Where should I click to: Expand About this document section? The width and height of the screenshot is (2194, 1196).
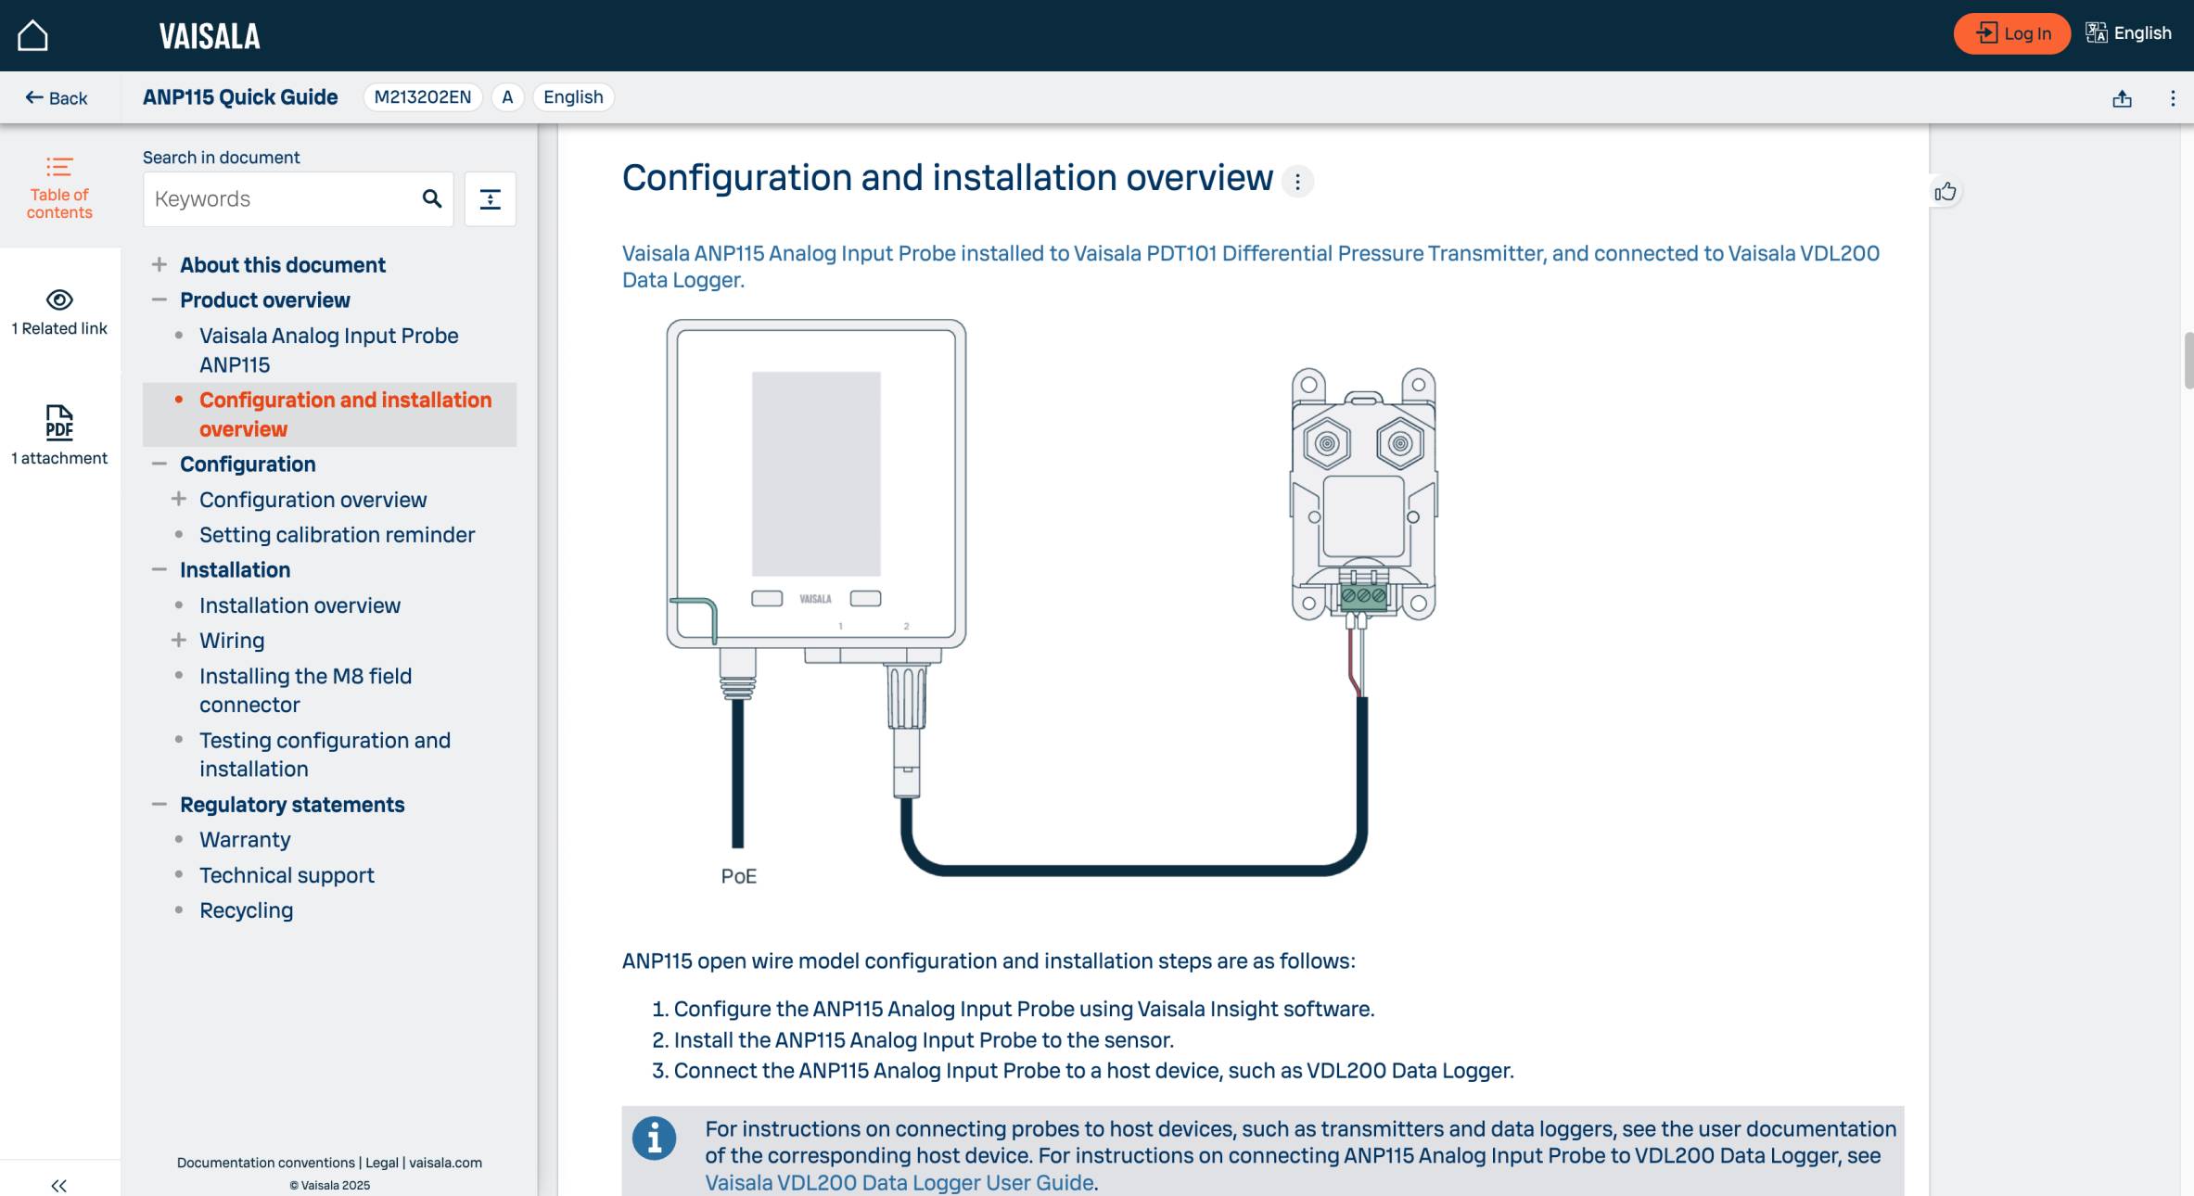[x=159, y=265]
